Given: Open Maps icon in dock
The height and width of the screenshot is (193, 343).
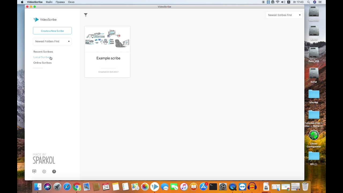Looking at the screenshot, I should point(135,187).
